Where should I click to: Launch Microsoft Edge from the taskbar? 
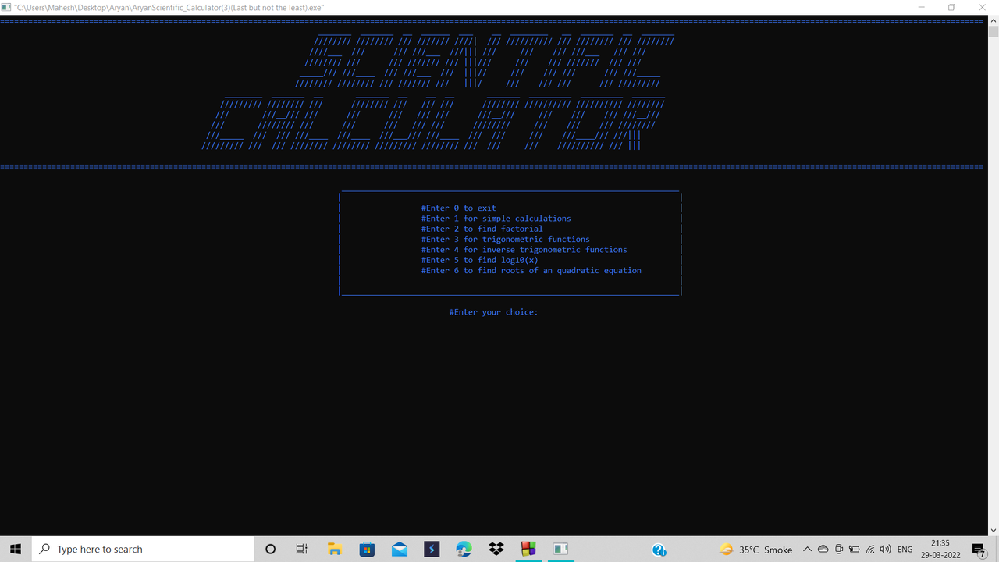click(464, 549)
